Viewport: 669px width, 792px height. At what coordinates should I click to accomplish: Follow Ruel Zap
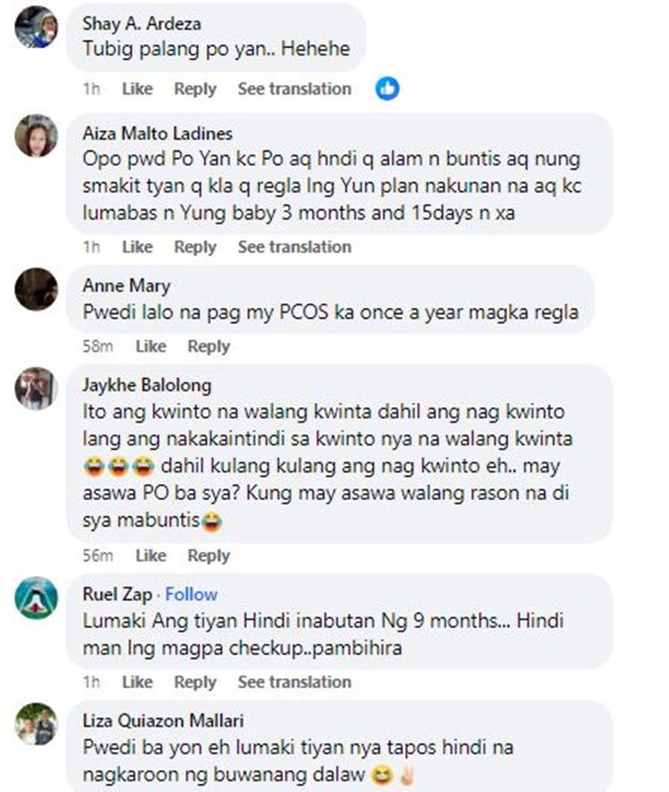[191, 594]
